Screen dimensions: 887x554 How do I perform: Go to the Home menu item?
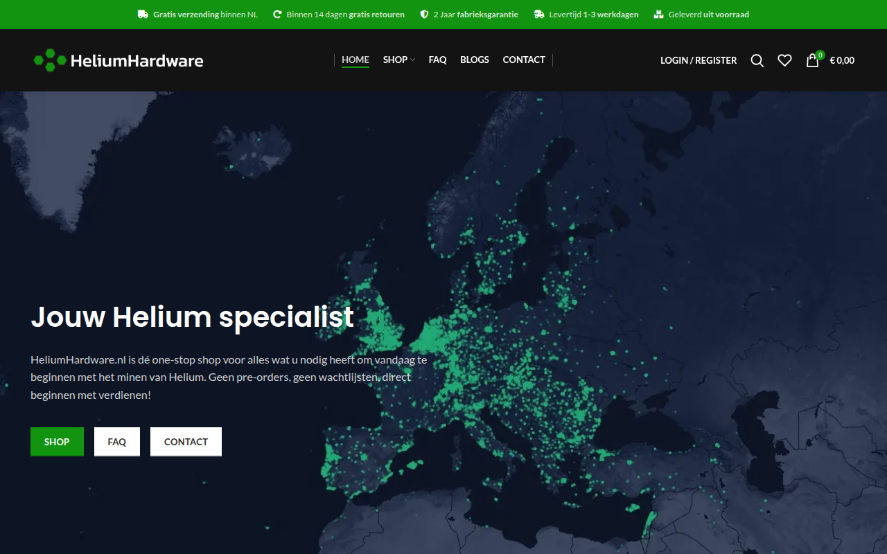355,60
